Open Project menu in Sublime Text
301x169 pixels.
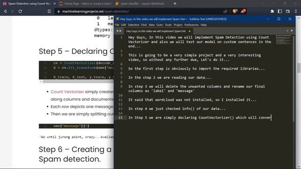click(x=178, y=25)
